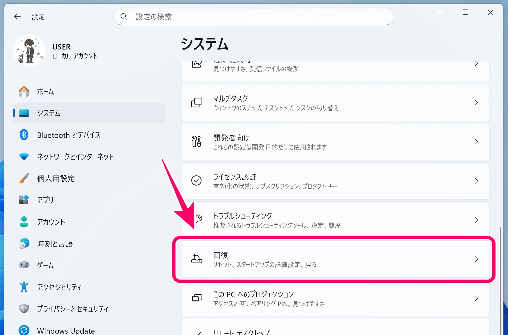Click これらの設定は開発目的だけに使用されます text

[x=270, y=147]
